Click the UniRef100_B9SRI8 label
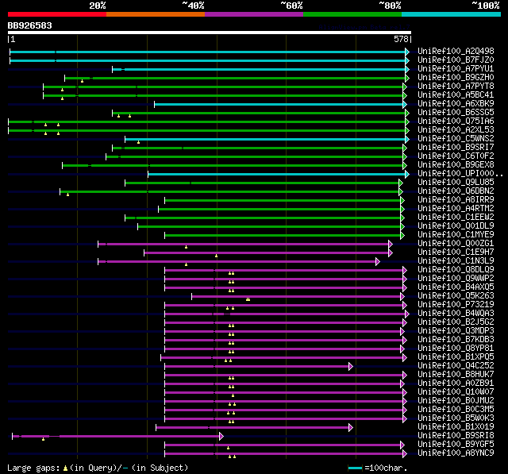508x474 pixels. pos(456,436)
